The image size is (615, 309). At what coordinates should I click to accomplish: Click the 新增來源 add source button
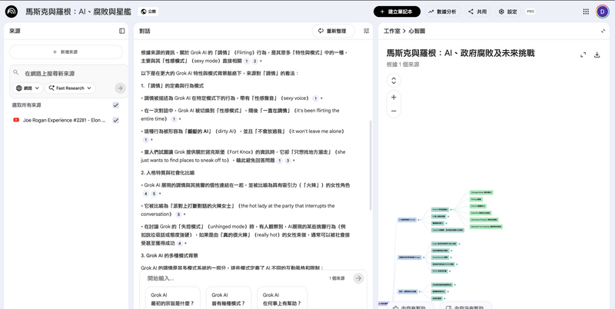click(66, 51)
